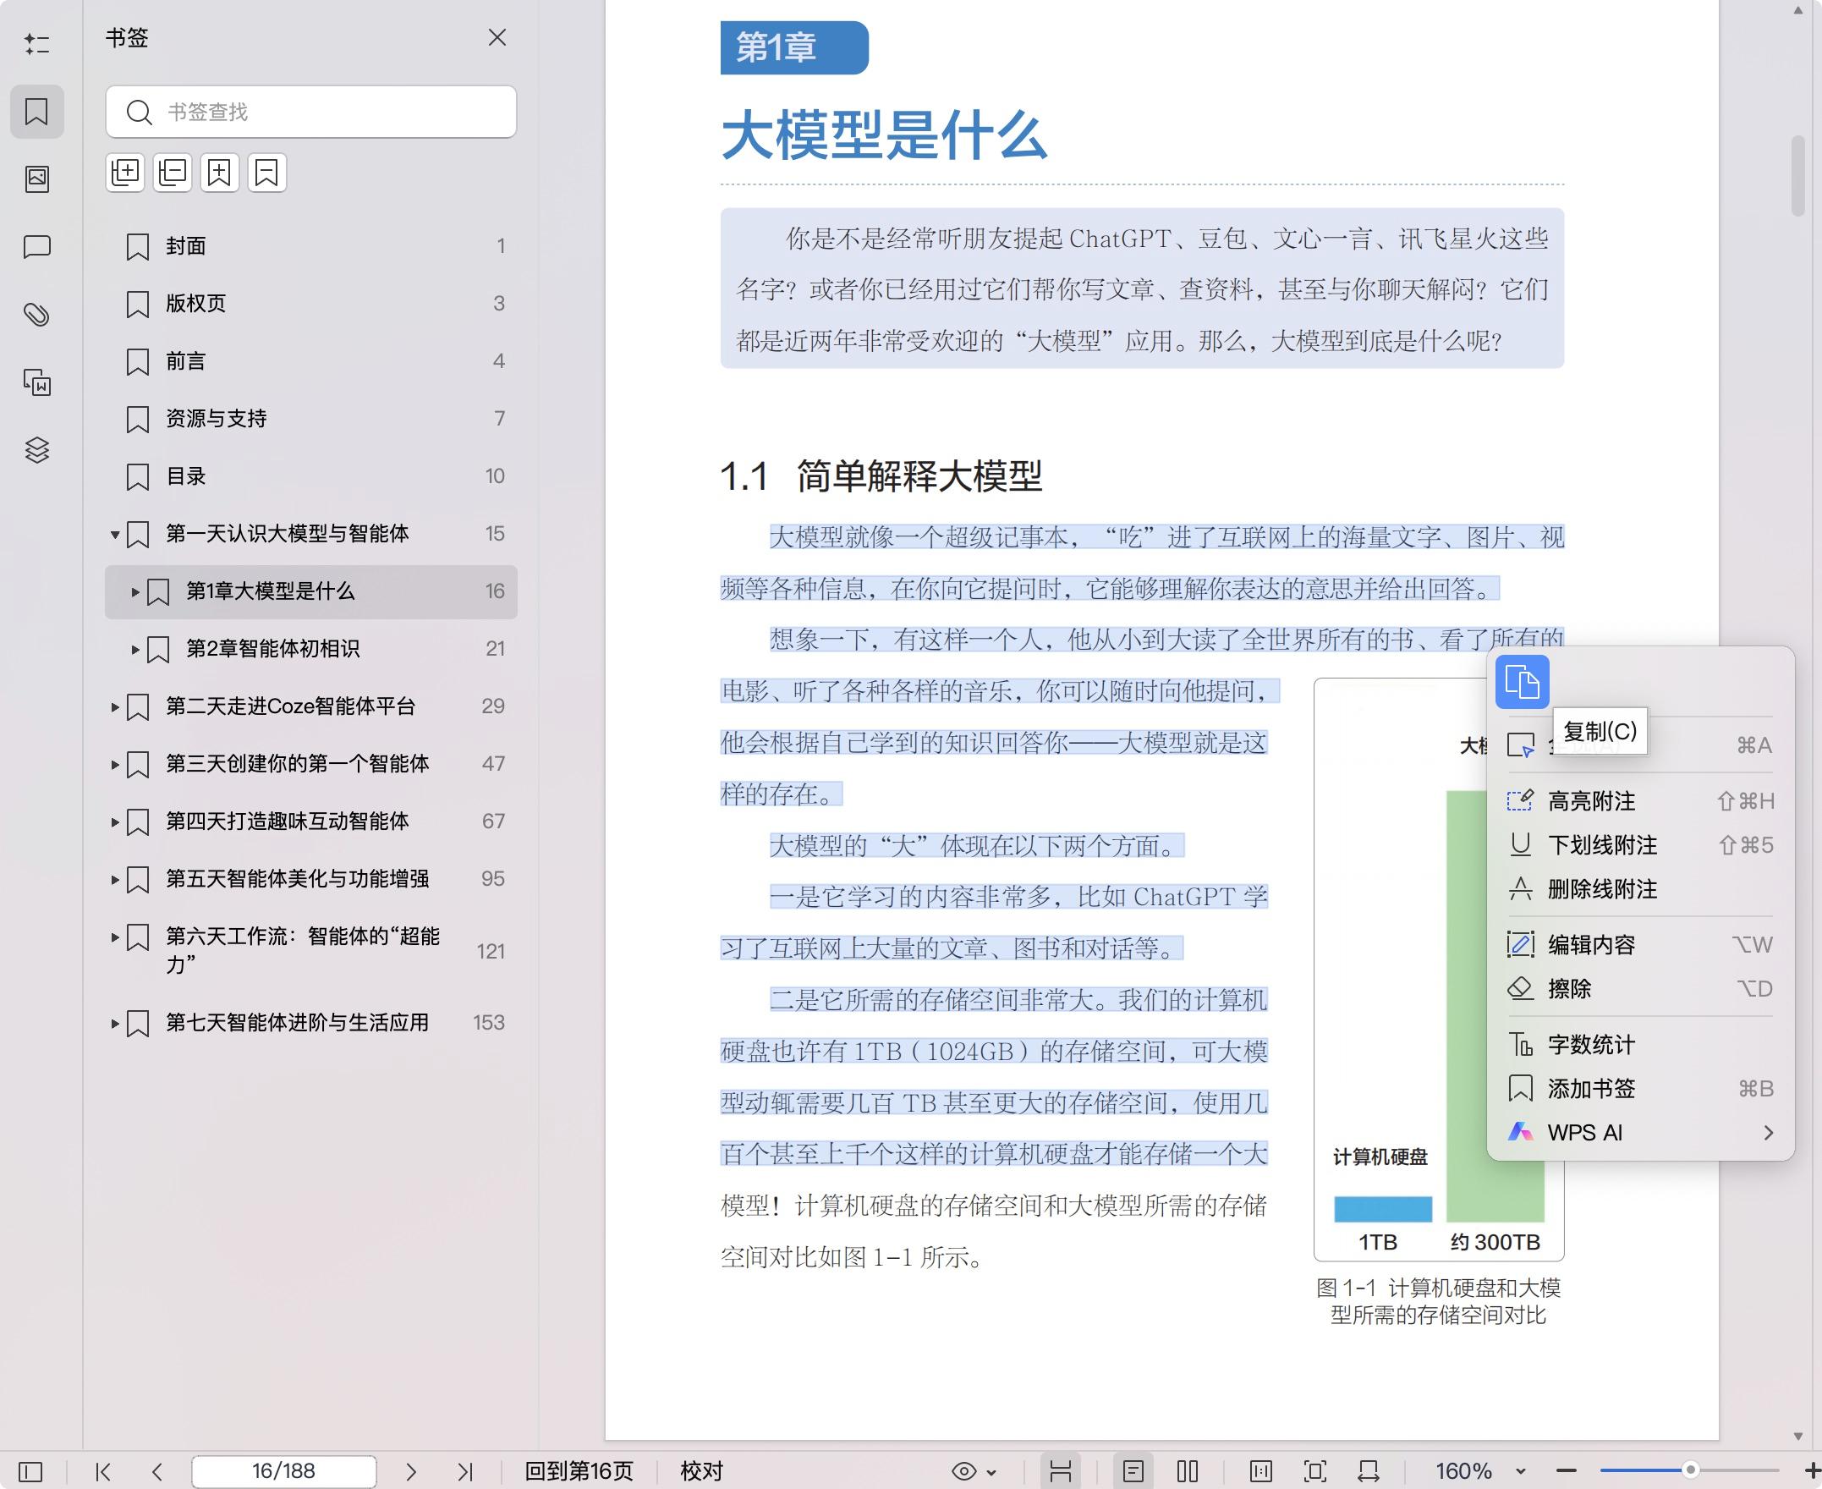
Task: Go to the next page
Action: [411, 1472]
